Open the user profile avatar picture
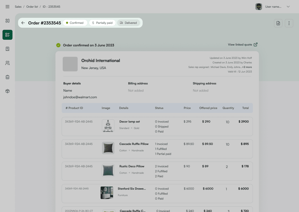 pos(258,6)
